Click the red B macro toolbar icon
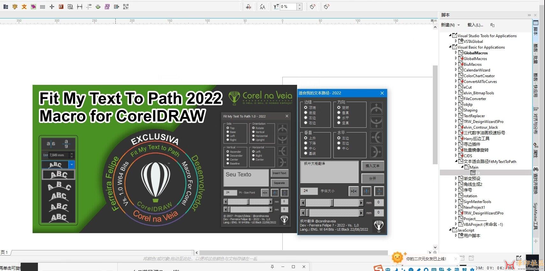This screenshot has width=545, height=271. point(61,7)
